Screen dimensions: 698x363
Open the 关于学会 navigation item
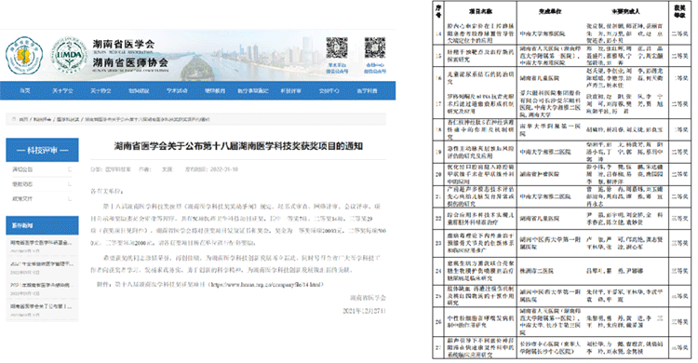point(62,91)
